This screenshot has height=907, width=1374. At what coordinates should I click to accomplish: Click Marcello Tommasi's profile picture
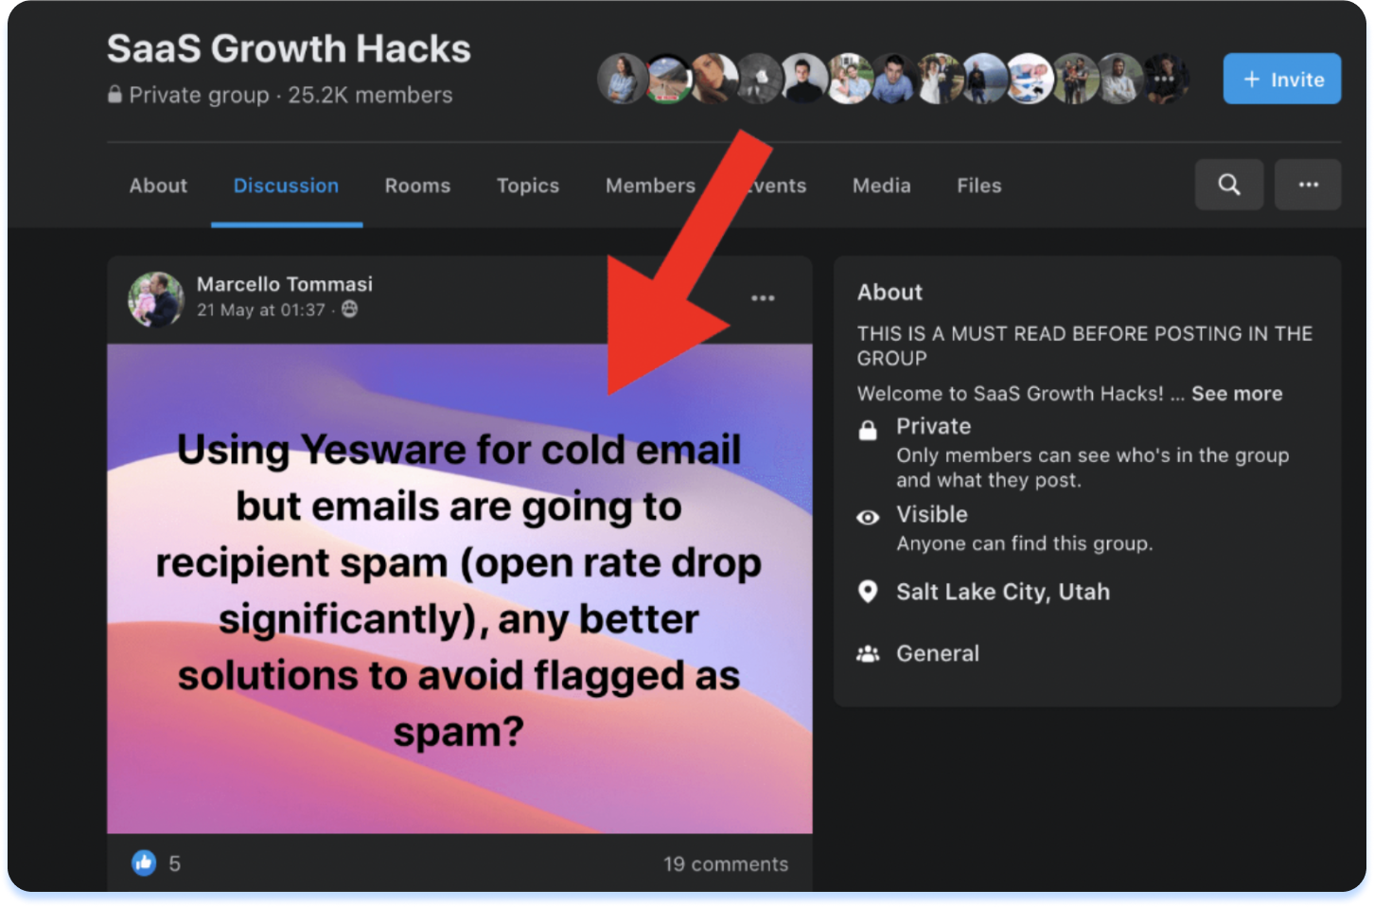click(x=156, y=299)
